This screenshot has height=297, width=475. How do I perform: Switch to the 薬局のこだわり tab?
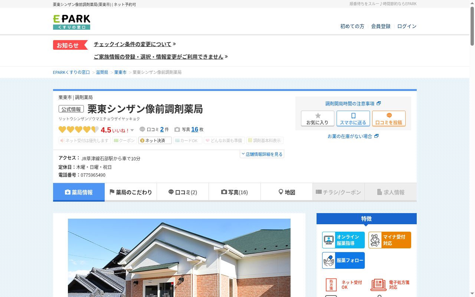(x=131, y=192)
